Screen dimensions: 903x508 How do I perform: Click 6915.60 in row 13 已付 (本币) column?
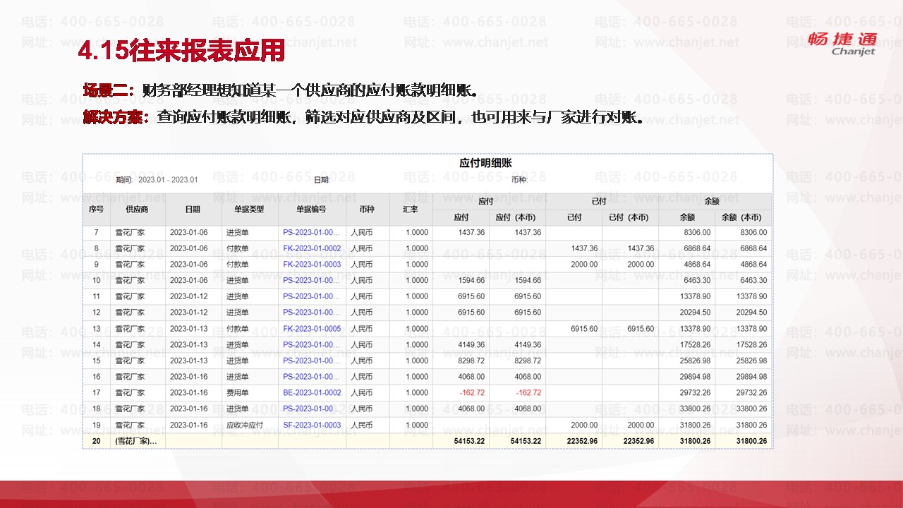[x=641, y=329]
